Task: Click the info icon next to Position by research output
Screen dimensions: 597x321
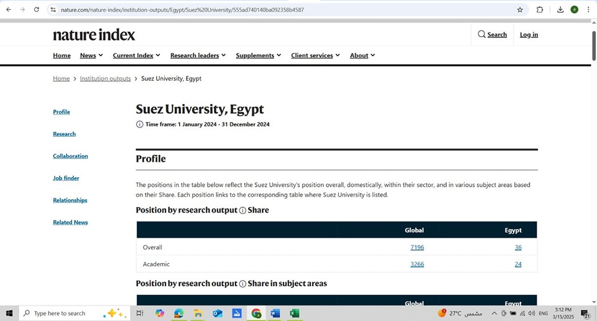Action: [243, 210]
